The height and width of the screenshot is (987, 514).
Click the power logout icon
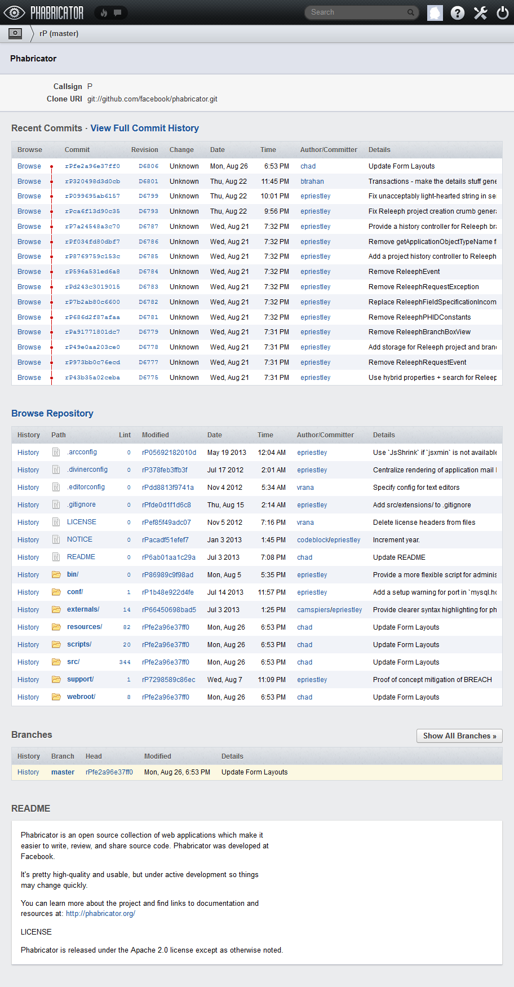pos(502,13)
